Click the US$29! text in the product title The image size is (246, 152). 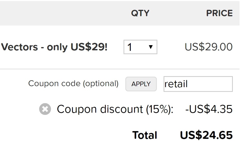pyautogui.click(x=89, y=47)
